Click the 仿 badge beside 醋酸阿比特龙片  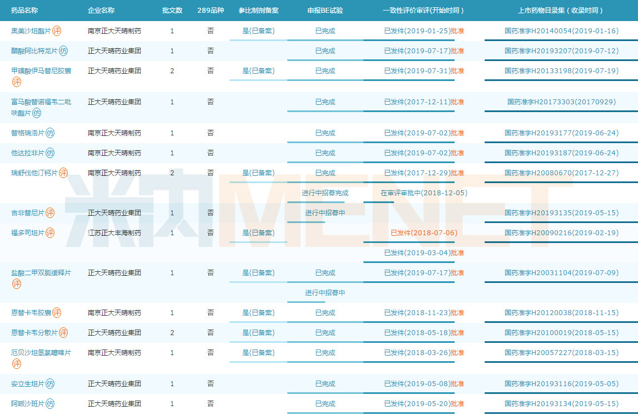tap(63, 50)
